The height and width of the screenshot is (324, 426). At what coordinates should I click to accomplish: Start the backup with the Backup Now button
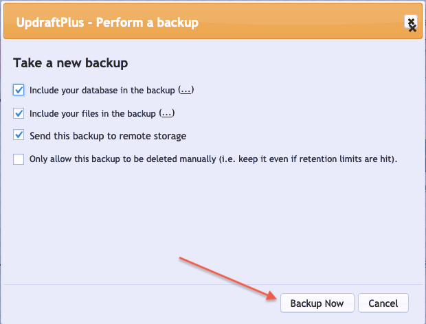click(x=317, y=303)
